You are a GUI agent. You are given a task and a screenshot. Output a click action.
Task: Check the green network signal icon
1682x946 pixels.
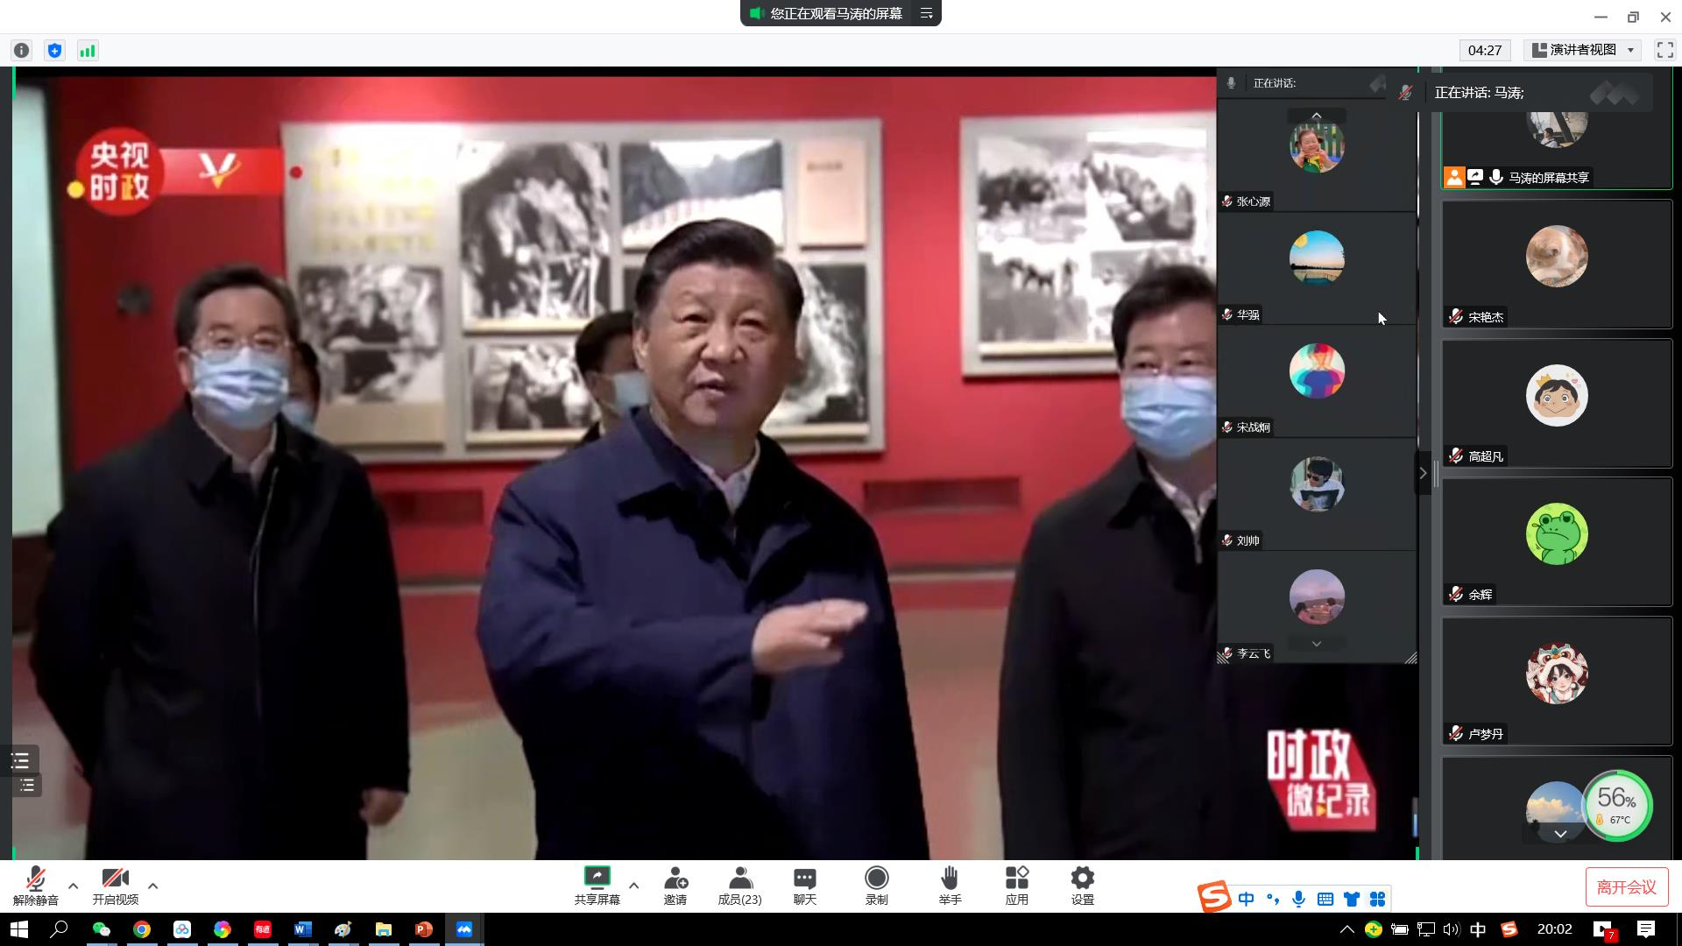click(x=88, y=51)
